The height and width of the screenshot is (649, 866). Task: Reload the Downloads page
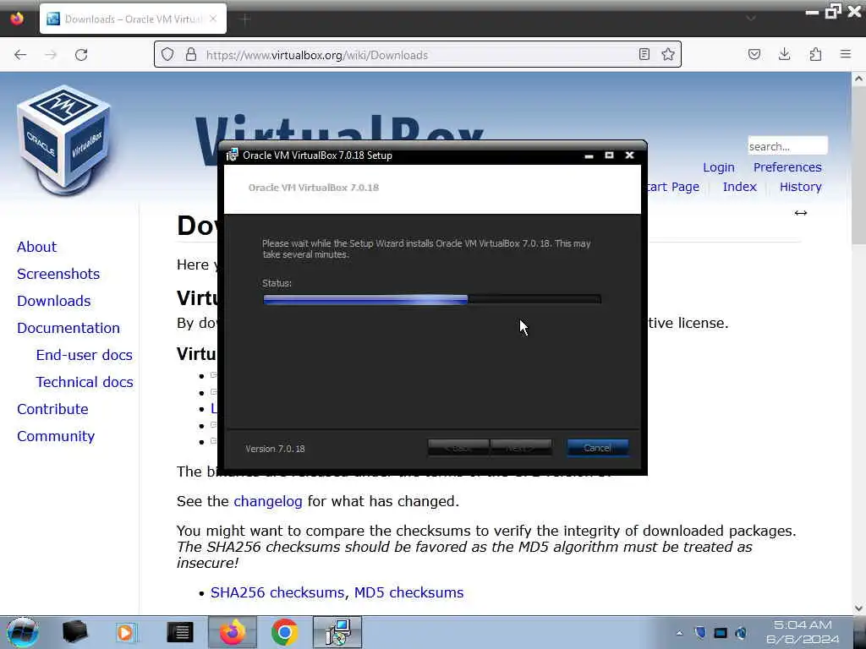[x=81, y=55]
